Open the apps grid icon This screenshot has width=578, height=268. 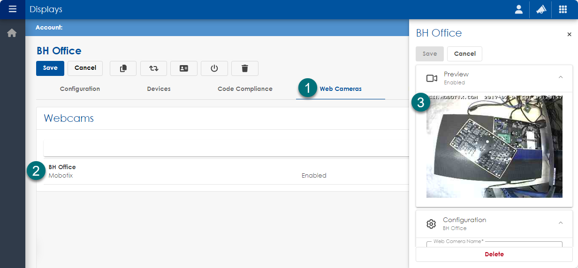tap(563, 9)
